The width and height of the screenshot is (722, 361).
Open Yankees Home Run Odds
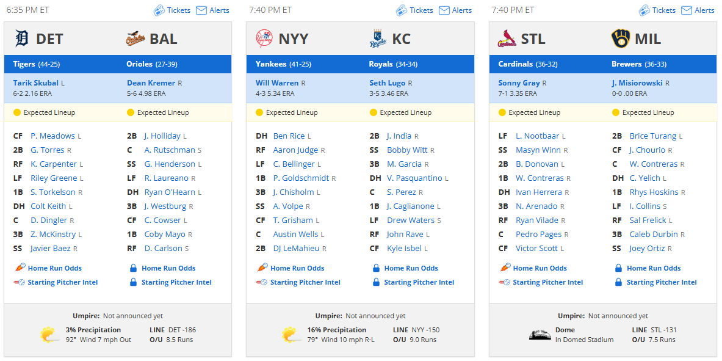297,268
